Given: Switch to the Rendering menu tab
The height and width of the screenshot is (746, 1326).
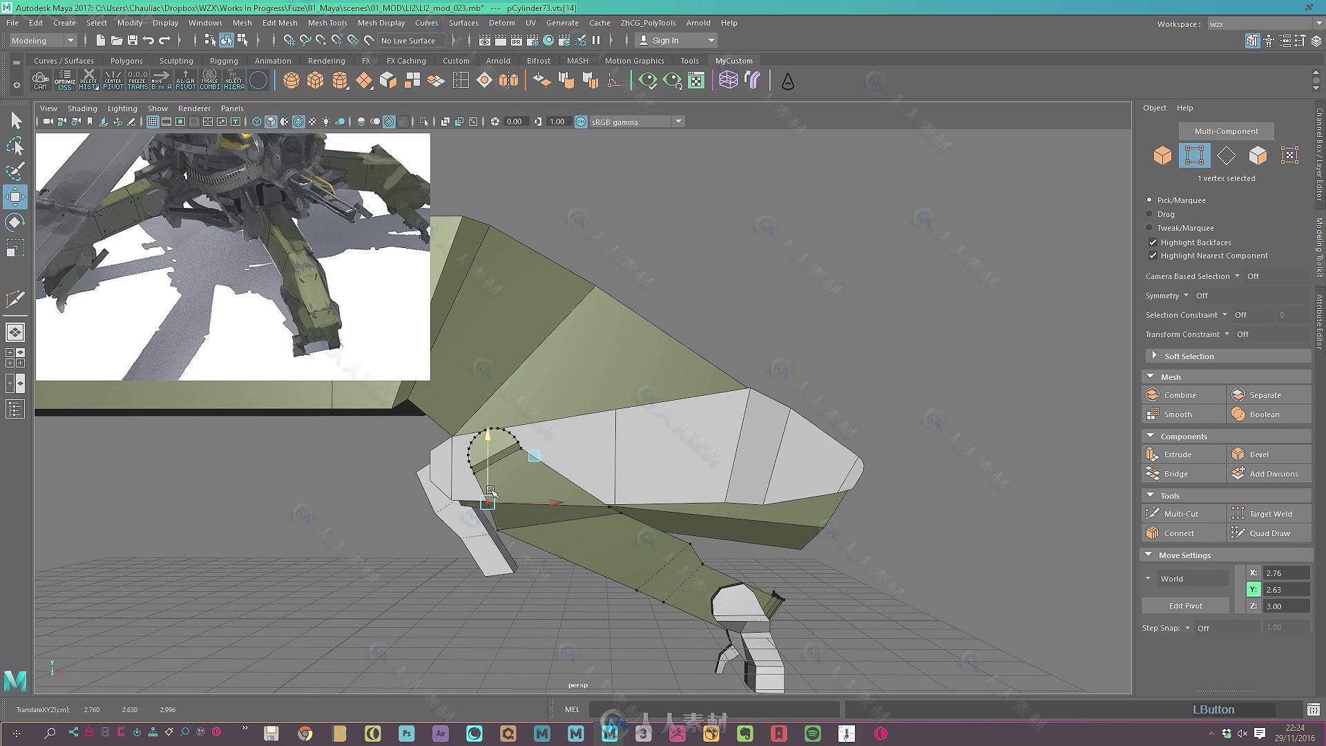Looking at the screenshot, I should [325, 60].
